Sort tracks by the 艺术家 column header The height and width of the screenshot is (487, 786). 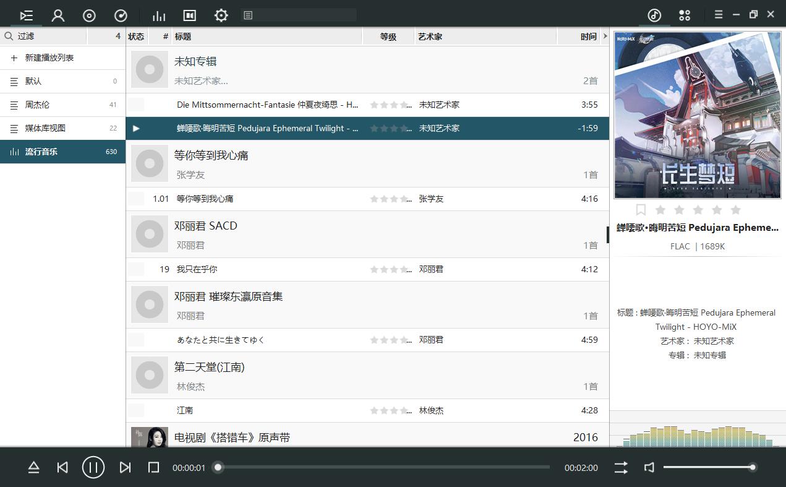pos(430,37)
